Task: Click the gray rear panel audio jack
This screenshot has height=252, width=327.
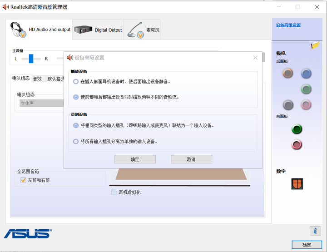Action: pos(288,105)
